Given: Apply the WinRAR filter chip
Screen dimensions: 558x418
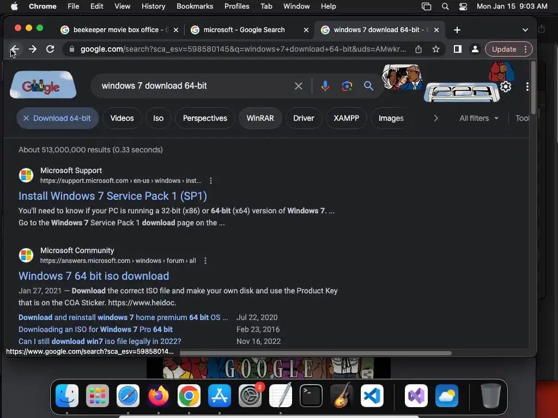Looking at the screenshot, I should 260,118.
